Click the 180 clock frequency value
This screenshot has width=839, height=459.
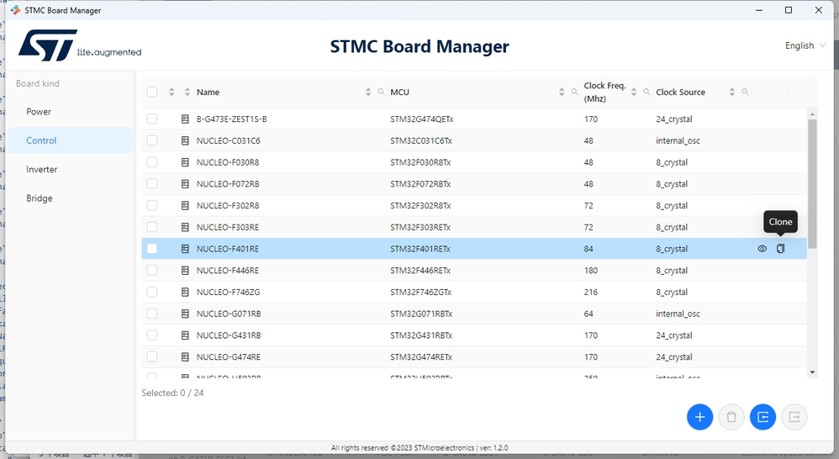(x=591, y=271)
